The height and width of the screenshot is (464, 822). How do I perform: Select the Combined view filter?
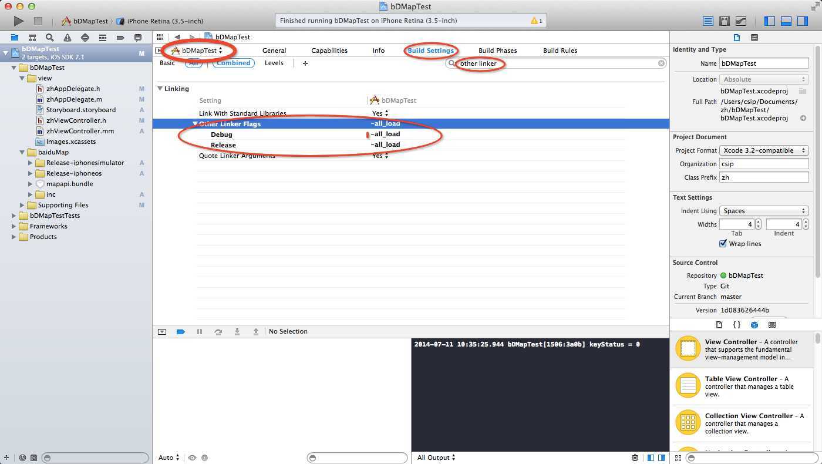pyautogui.click(x=233, y=63)
